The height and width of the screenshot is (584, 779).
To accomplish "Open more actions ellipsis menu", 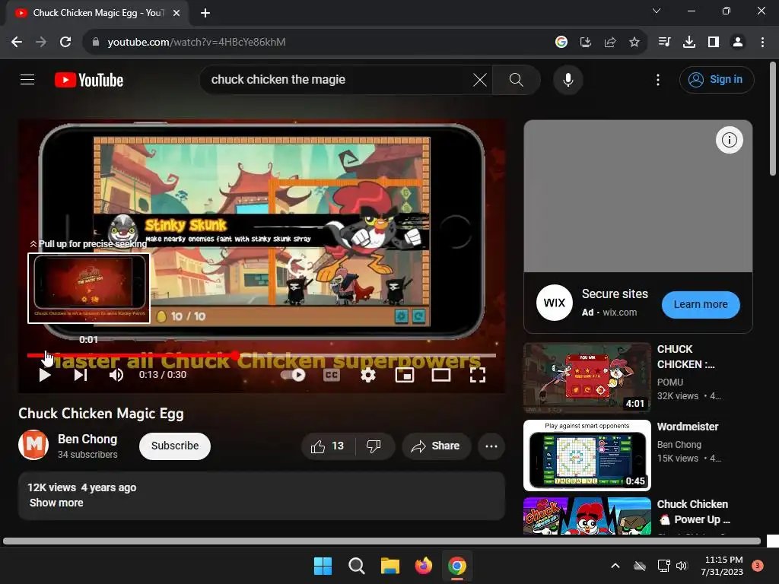I will tap(491, 446).
